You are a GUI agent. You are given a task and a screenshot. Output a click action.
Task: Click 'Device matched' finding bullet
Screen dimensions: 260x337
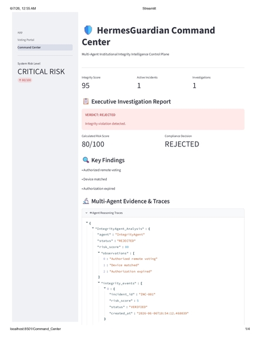click(94, 179)
